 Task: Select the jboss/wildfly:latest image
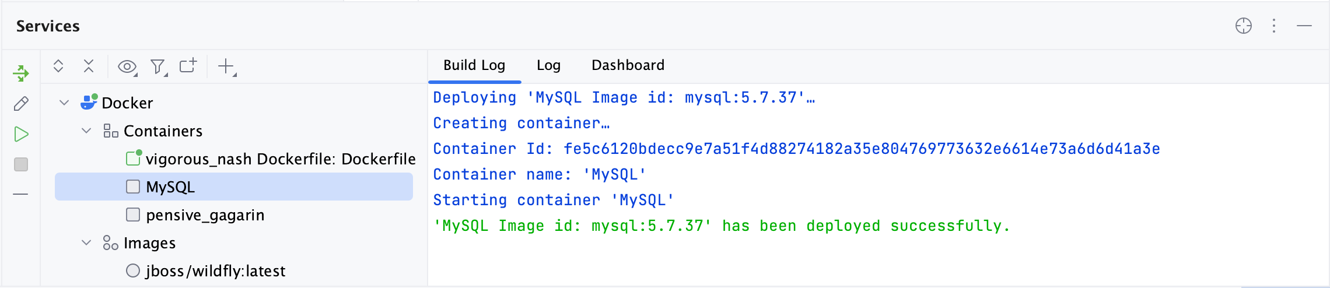[x=215, y=271]
